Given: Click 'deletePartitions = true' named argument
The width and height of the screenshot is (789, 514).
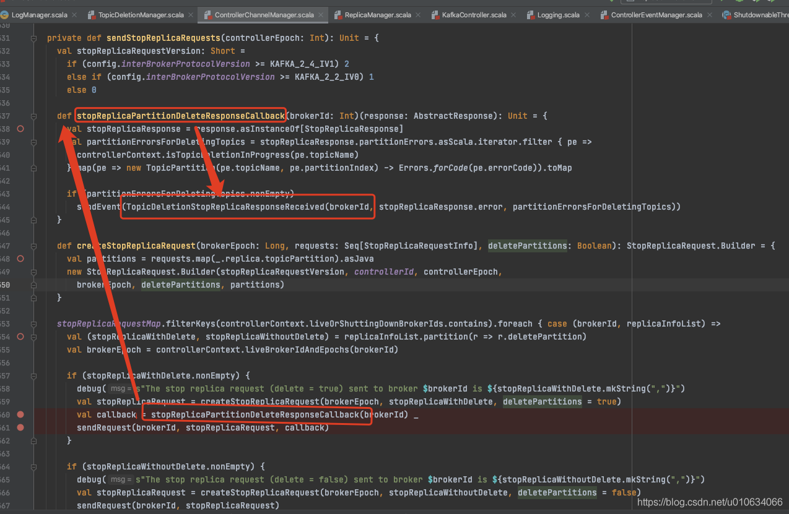Looking at the screenshot, I should tap(560, 401).
